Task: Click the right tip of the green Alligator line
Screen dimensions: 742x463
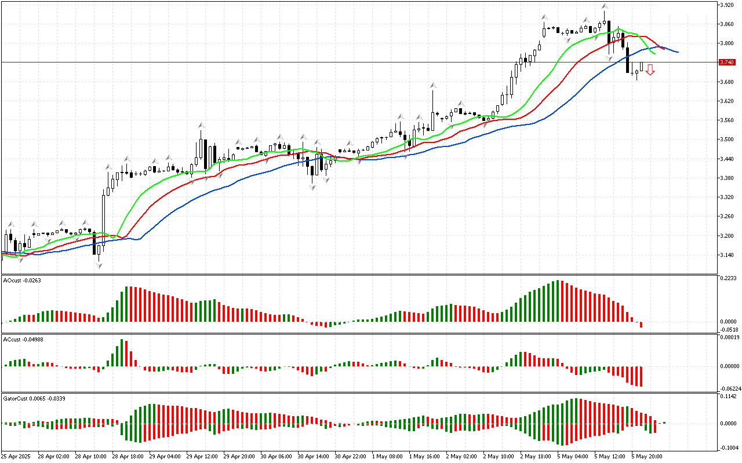Action: point(655,54)
